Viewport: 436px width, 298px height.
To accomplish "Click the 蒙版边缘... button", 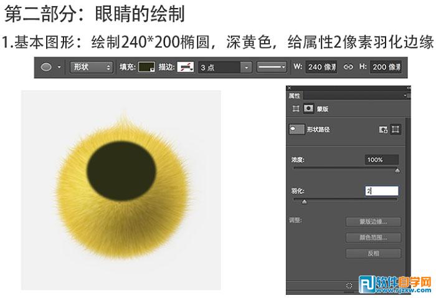I will [373, 222].
